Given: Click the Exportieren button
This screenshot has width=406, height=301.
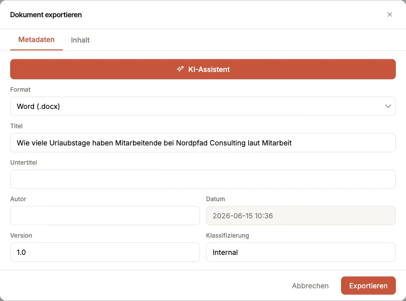Looking at the screenshot, I should 368,286.
